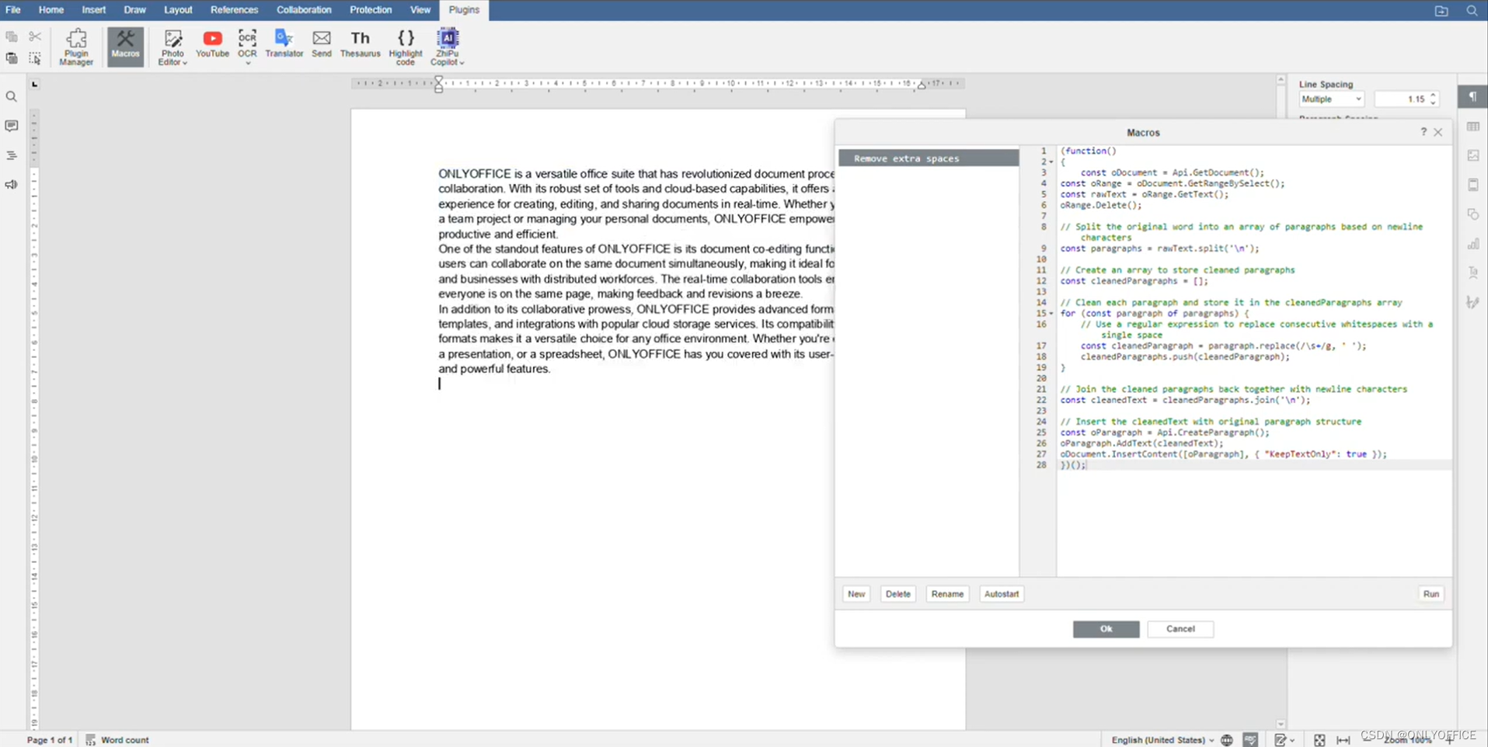This screenshot has height=747, width=1488.
Task: Open the Feedback megaphone icon
Action: tap(12, 185)
